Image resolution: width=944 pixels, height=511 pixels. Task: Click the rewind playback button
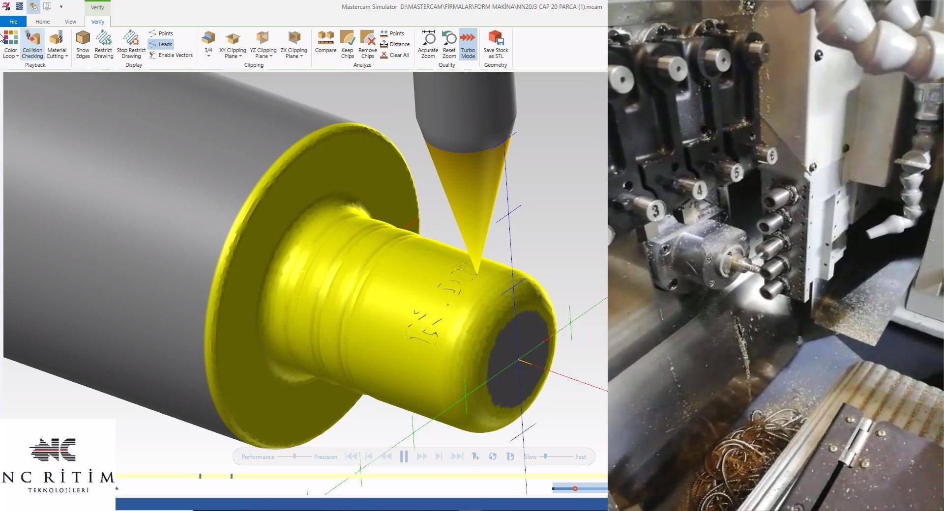tap(386, 456)
